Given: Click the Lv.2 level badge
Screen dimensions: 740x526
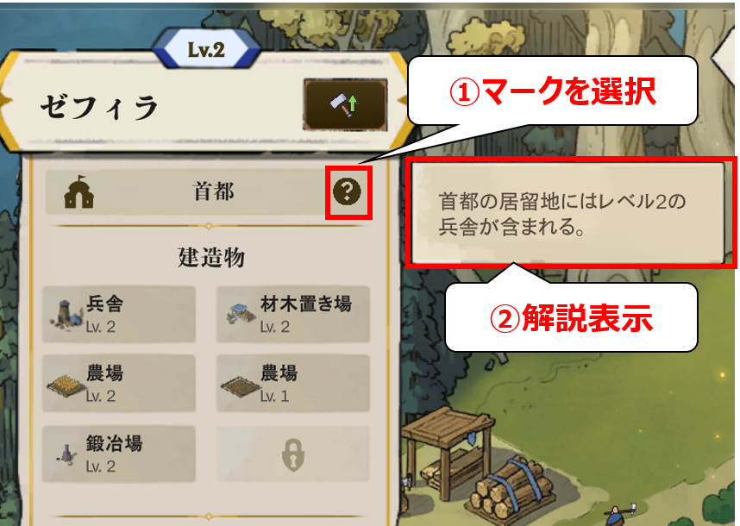Looking at the screenshot, I should 206,49.
